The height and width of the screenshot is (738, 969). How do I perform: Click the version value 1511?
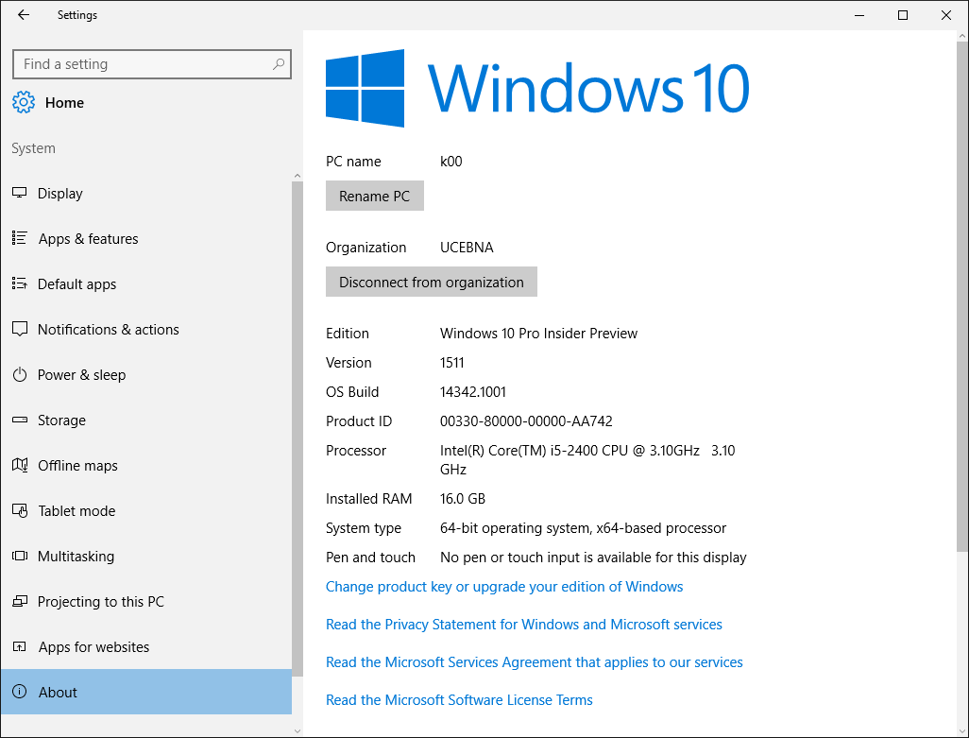pos(451,363)
